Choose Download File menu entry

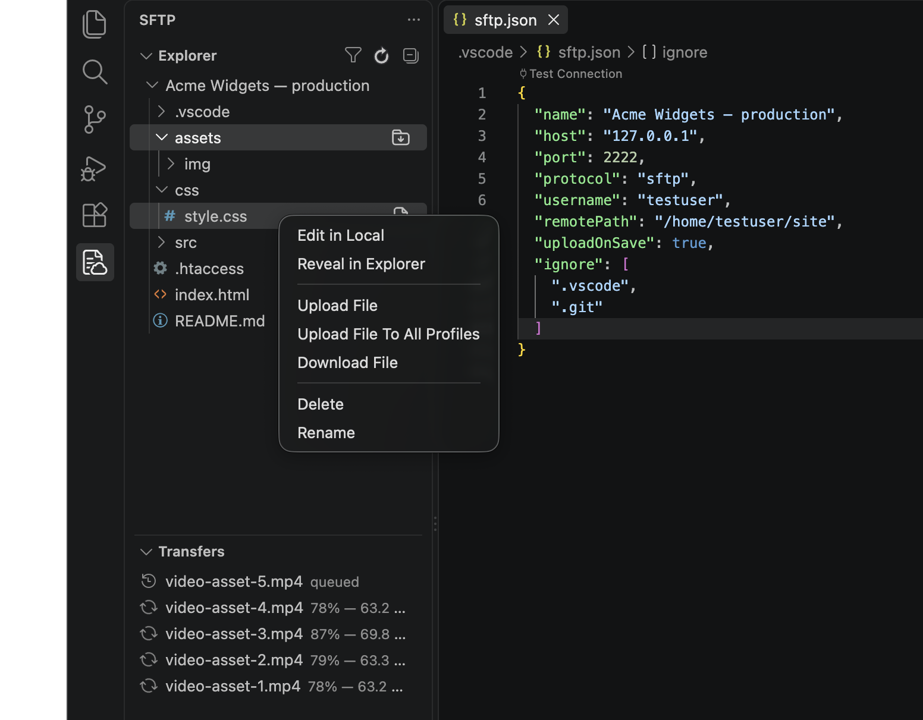click(x=389, y=363)
